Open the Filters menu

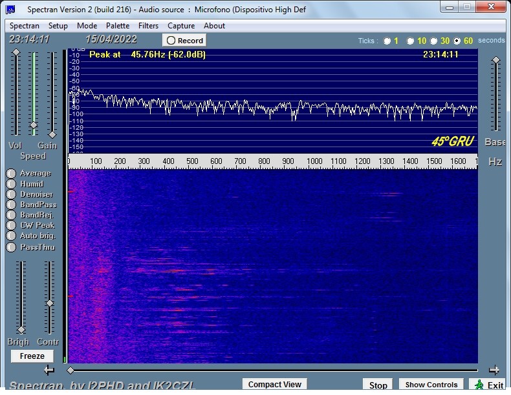(148, 26)
